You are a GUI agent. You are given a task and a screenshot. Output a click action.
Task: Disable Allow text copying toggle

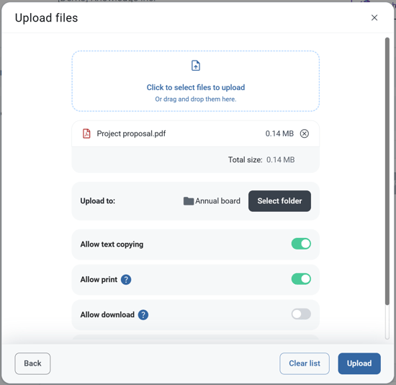pos(301,244)
